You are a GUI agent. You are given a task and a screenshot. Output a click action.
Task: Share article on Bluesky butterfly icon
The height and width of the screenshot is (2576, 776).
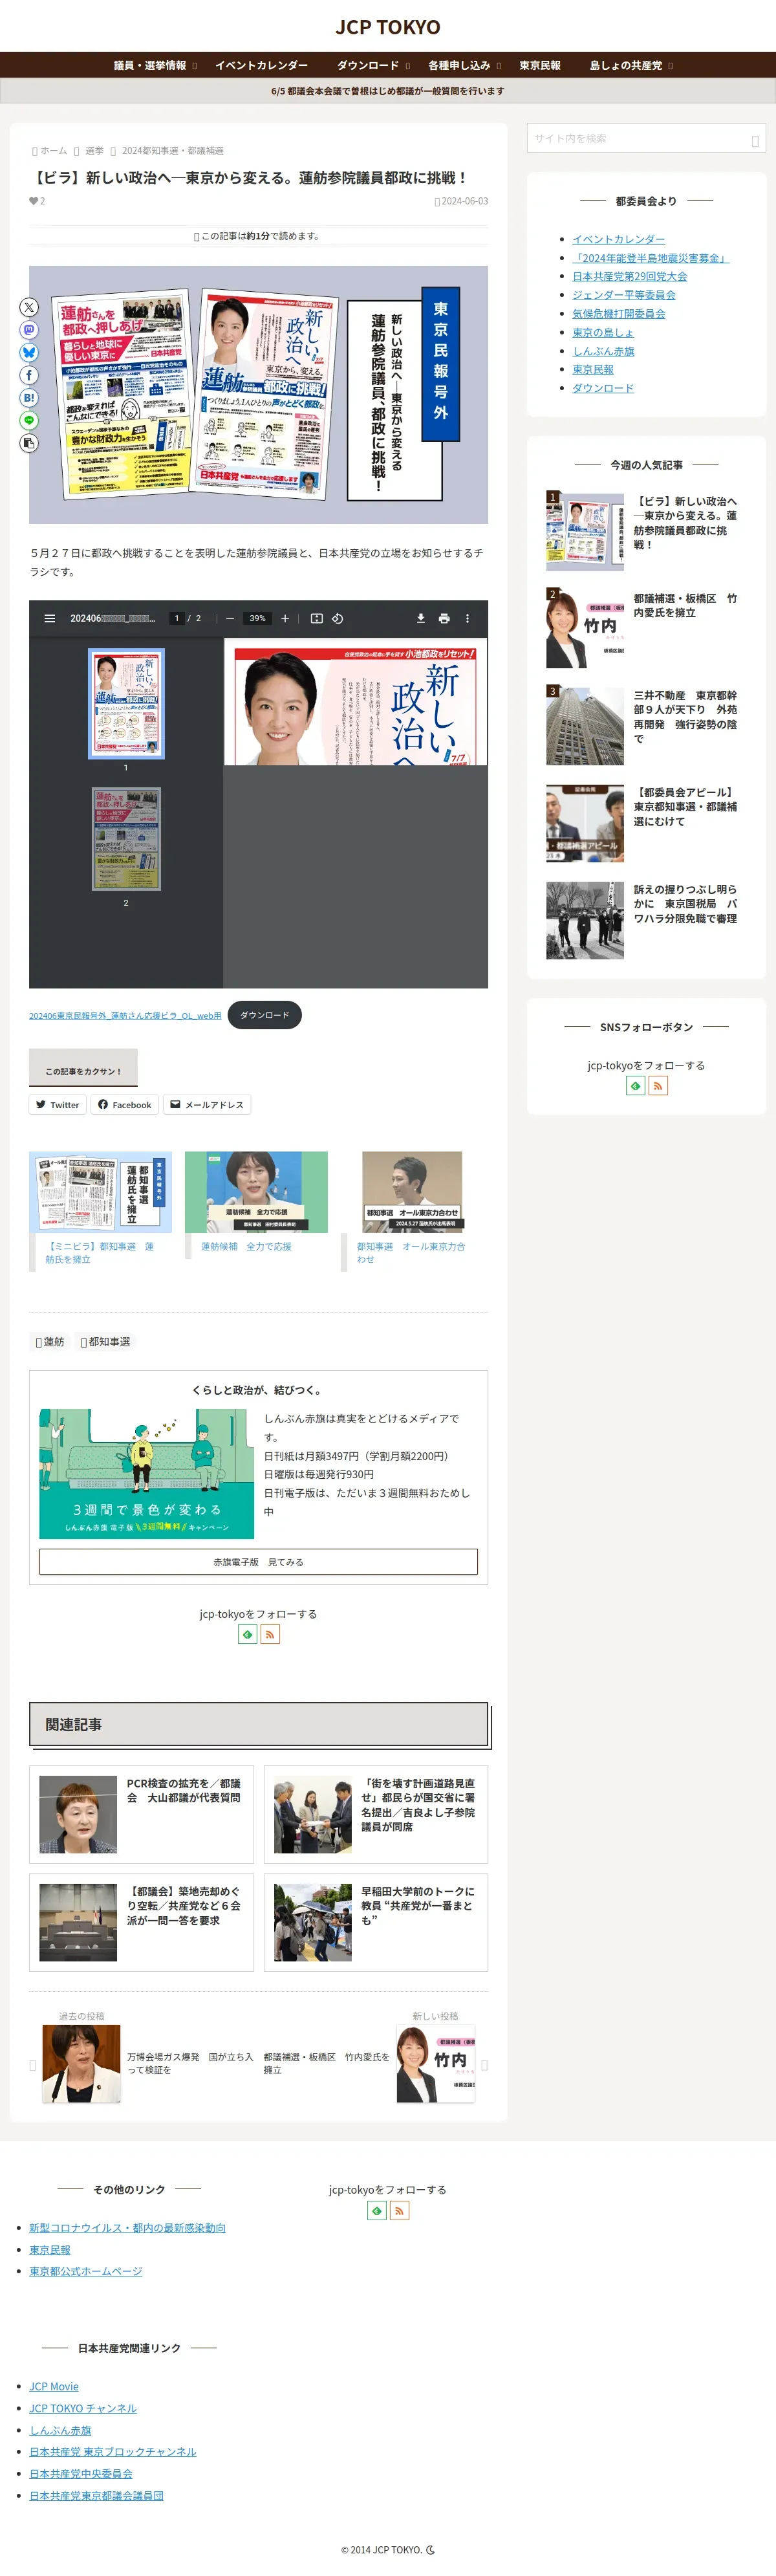tap(29, 353)
